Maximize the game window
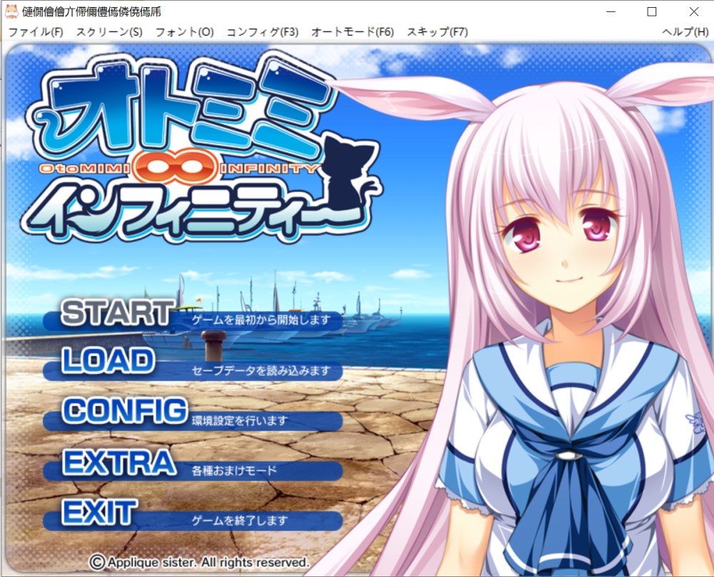Screen dimensions: 714x577 652,11
